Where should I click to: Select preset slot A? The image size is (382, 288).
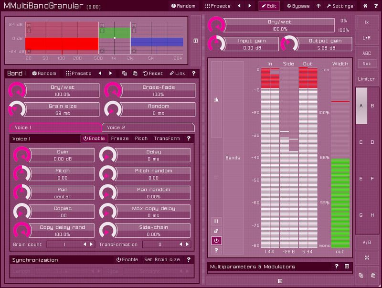coord(361,106)
